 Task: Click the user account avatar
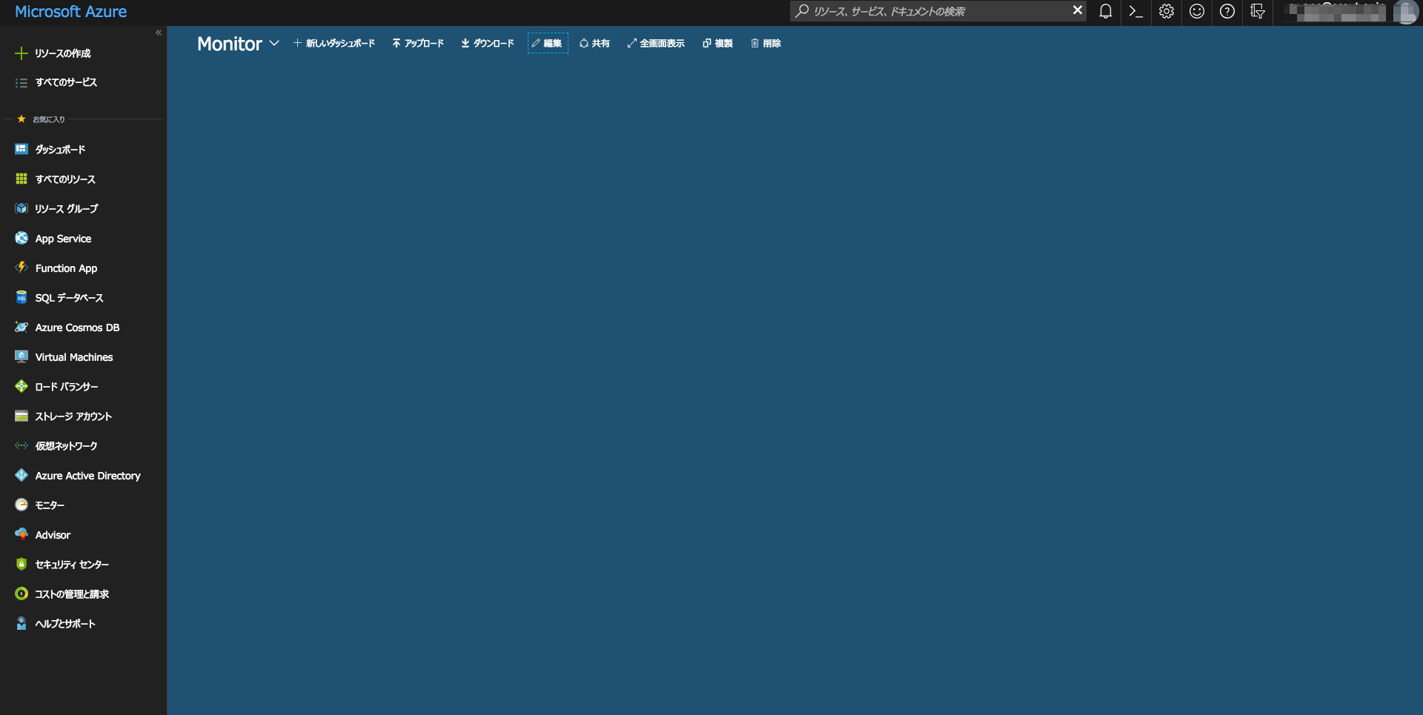(x=1405, y=12)
